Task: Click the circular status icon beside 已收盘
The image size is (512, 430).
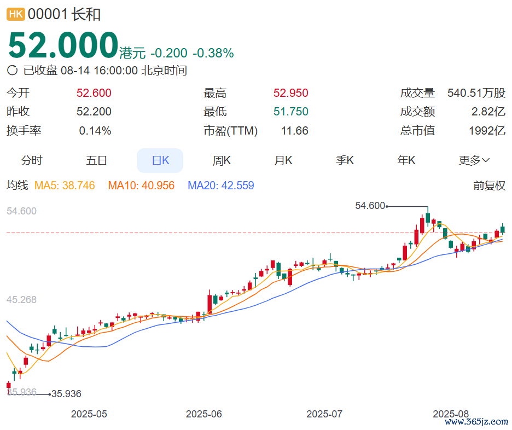Action: (12, 70)
